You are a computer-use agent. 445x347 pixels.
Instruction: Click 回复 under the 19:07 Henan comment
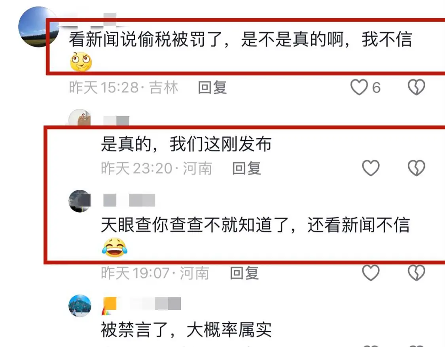[244, 273]
